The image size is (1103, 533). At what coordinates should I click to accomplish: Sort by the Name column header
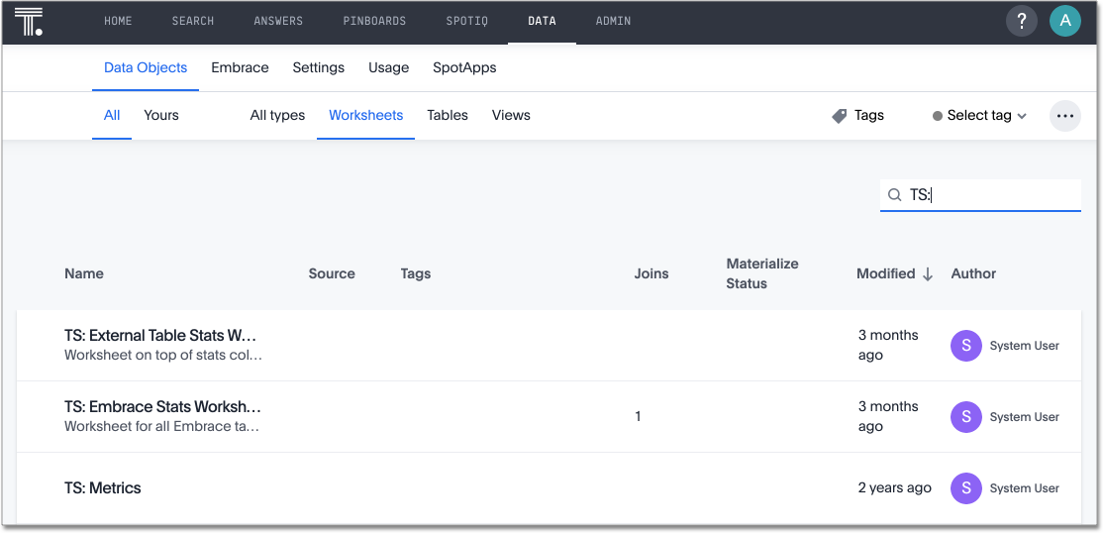pos(84,273)
